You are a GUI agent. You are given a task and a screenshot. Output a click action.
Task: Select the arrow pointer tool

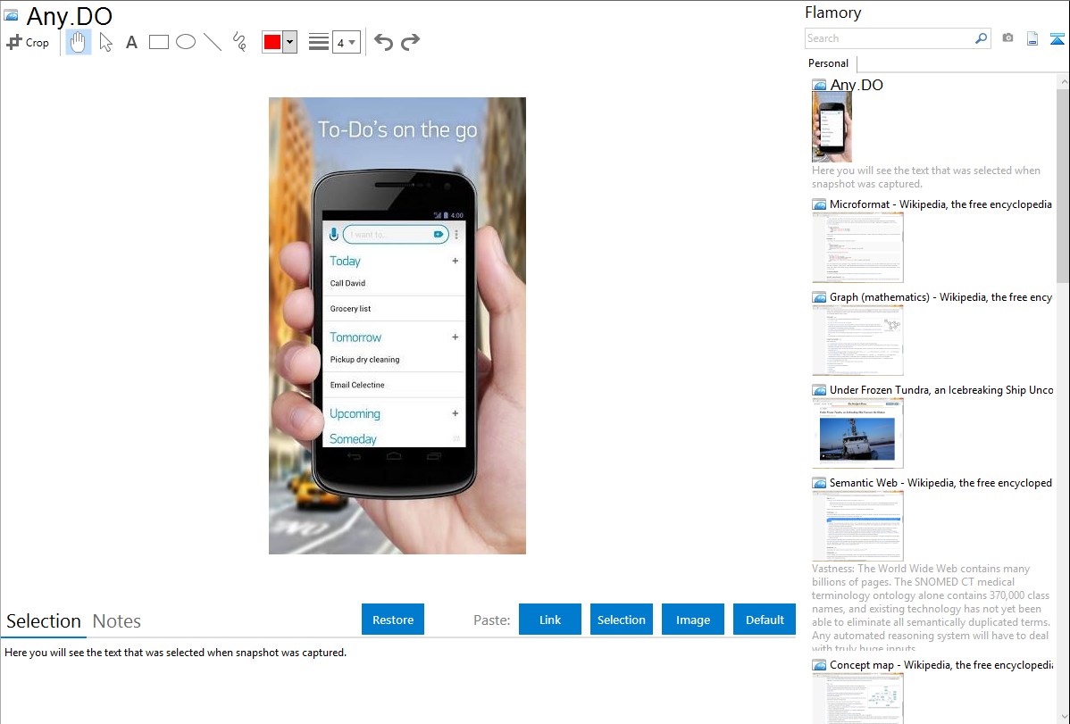point(105,42)
